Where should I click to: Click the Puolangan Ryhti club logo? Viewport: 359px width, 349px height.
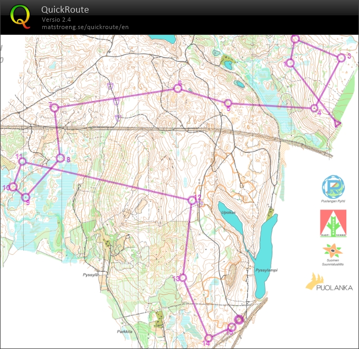333,186
